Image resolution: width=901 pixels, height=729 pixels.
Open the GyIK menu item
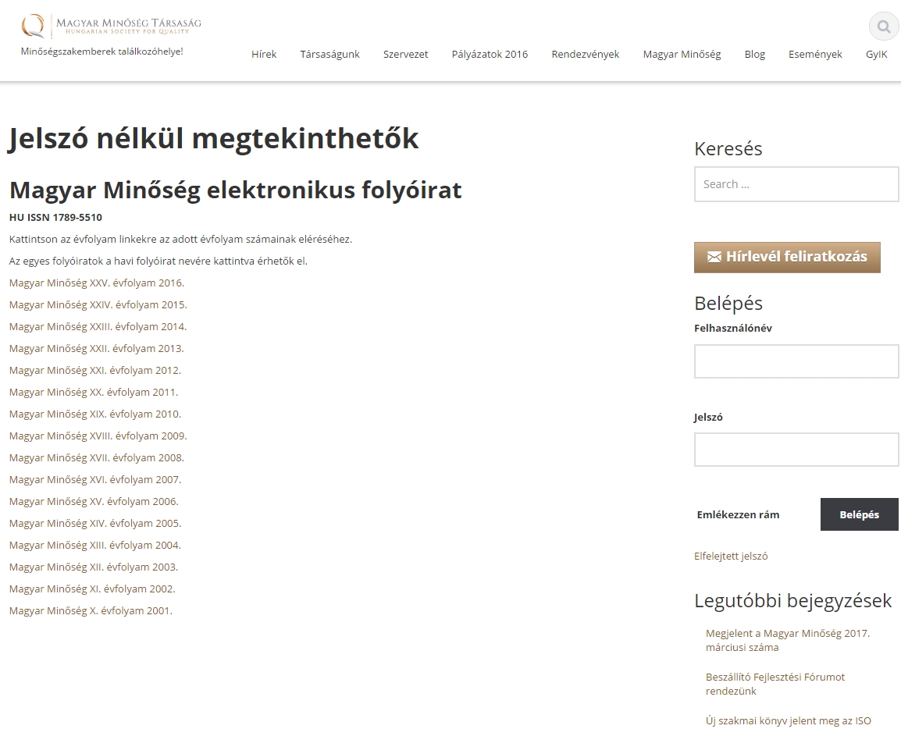876,54
